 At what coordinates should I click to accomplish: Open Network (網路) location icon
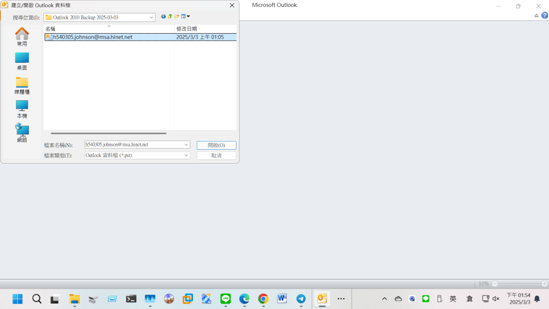pyautogui.click(x=22, y=130)
